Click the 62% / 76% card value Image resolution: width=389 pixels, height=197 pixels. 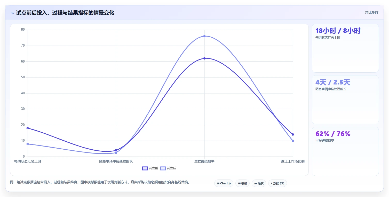tap(333, 134)
